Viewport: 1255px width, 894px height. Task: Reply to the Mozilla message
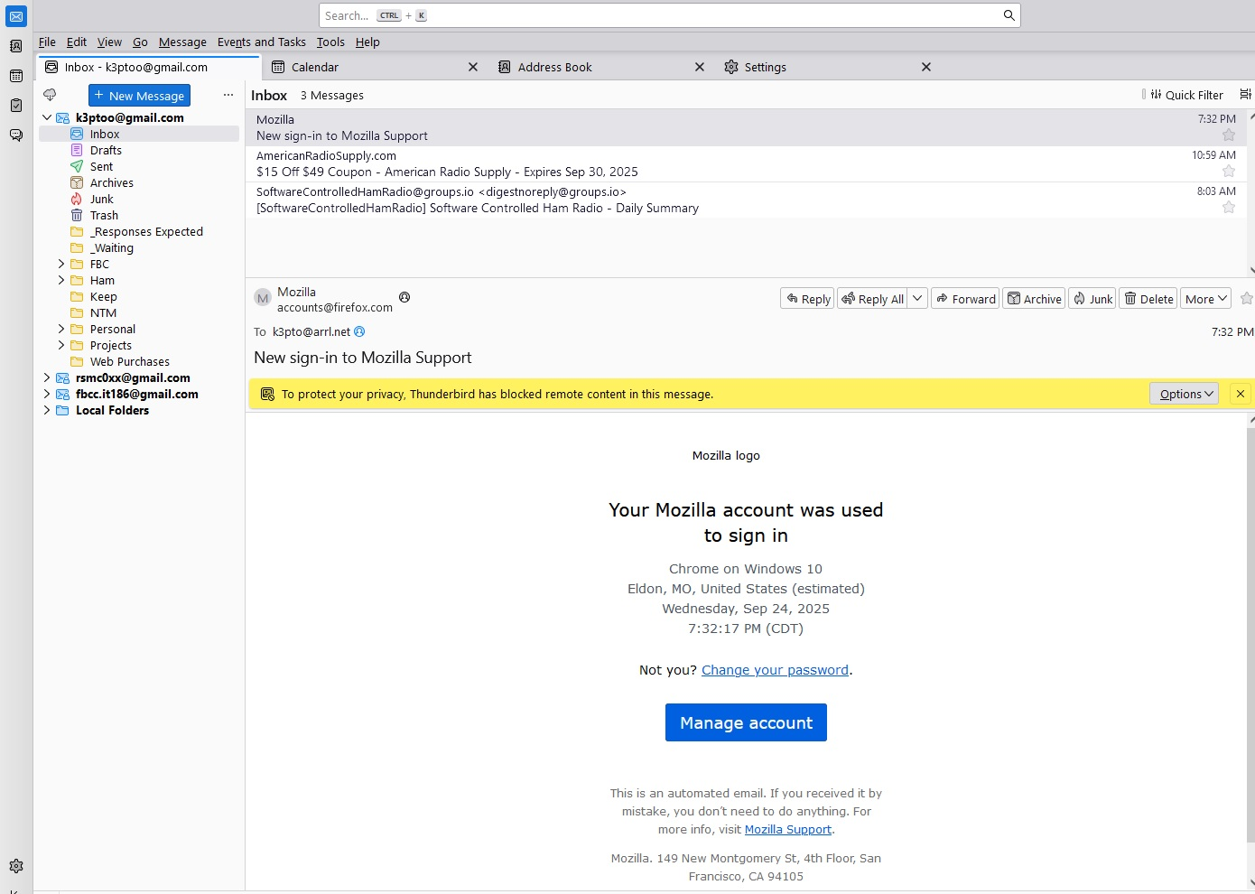807,299
